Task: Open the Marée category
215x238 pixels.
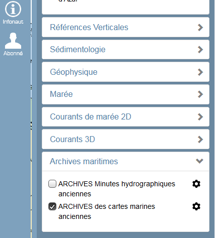Action: point(125,94)
